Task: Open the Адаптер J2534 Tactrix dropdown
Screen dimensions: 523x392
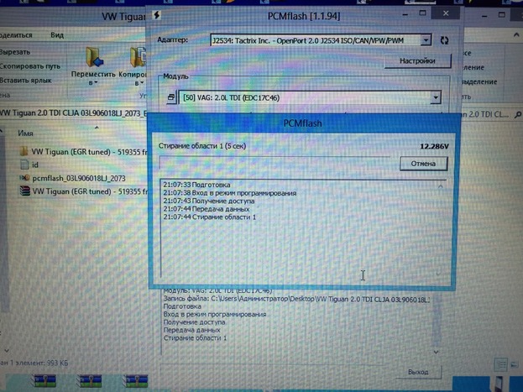Action: pos(426,39)
